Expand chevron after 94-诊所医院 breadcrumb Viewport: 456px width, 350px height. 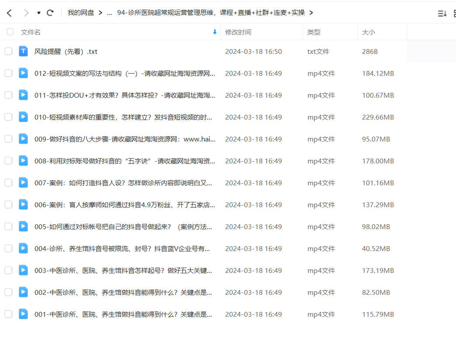pyautogui.click(x=311, y=13)
